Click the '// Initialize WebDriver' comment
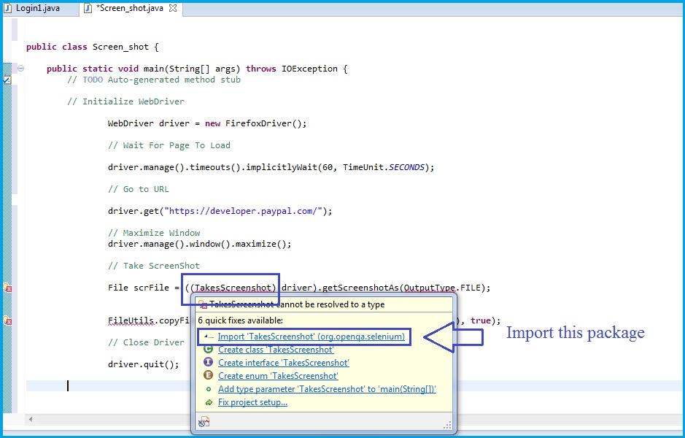Viewport: 685px width, 438px height. [x=125, y=101]
